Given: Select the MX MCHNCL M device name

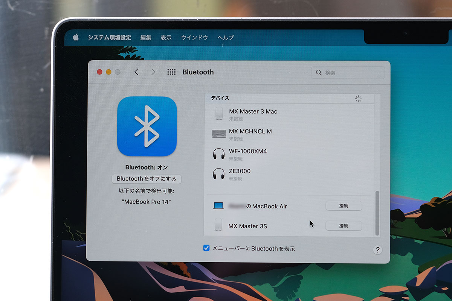Looking at the screenshot, I should (250, 131).
